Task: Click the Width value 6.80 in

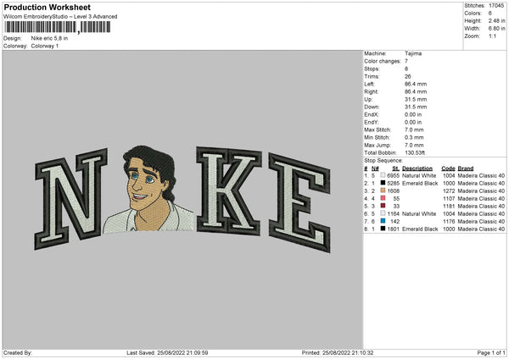Action: point(496,29)
